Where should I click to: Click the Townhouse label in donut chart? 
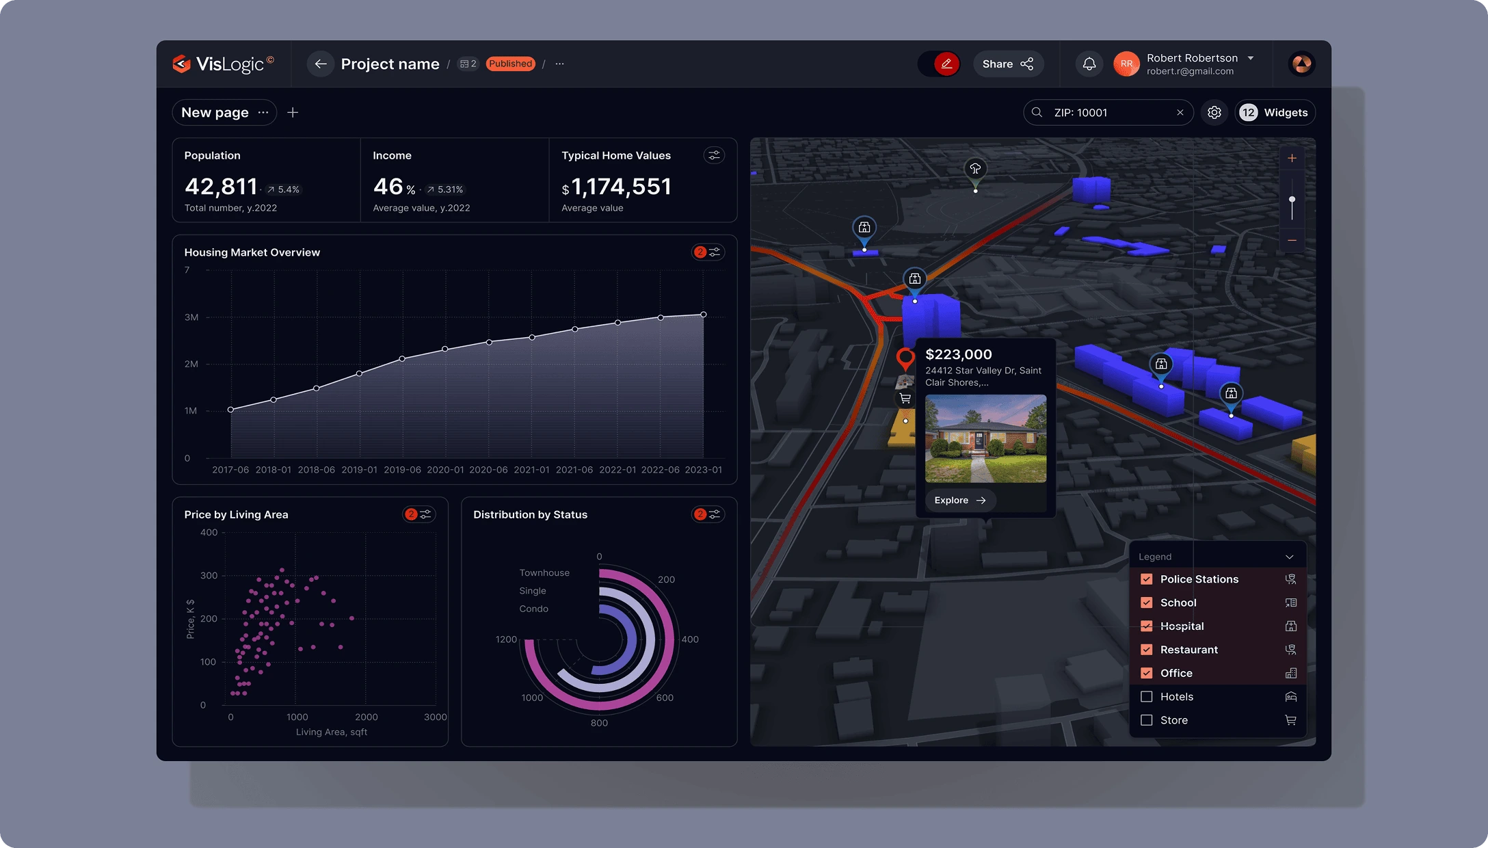[544, 573]
